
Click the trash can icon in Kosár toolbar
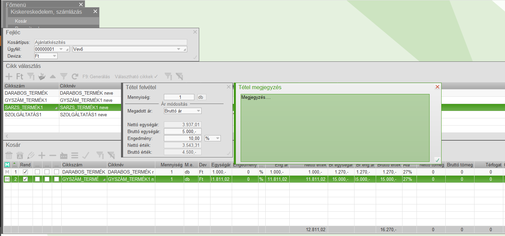(x=9, y=155)
